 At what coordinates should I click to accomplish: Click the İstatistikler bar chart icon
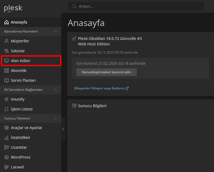7,138
